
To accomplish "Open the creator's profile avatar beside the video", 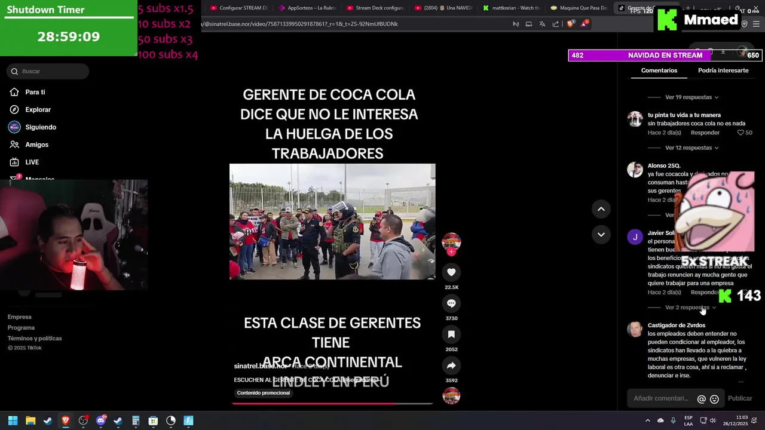I will [451, 241].
